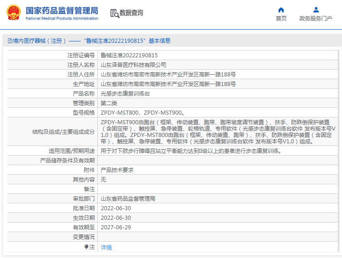Click the lightbulb icon beside 注

(x=86, y=247)
